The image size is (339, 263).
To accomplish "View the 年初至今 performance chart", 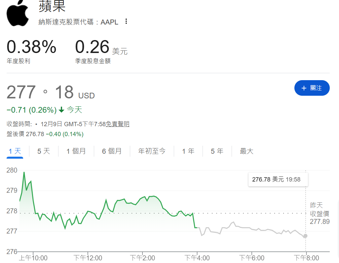I will point(152,150).
